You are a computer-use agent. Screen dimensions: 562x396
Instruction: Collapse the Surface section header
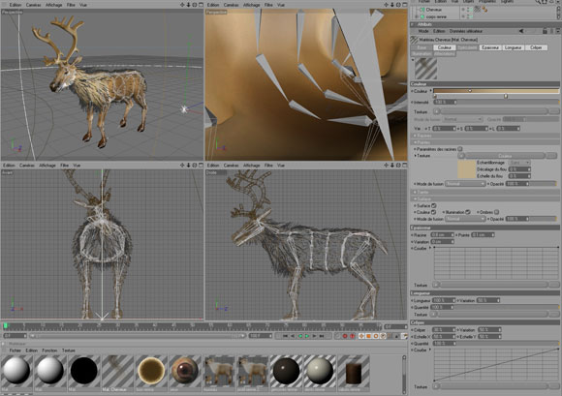point(484,198)
